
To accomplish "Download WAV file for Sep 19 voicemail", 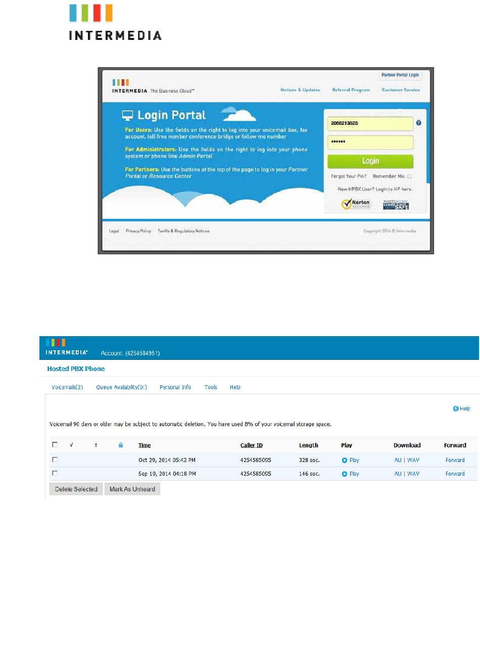I will (413, 474).
